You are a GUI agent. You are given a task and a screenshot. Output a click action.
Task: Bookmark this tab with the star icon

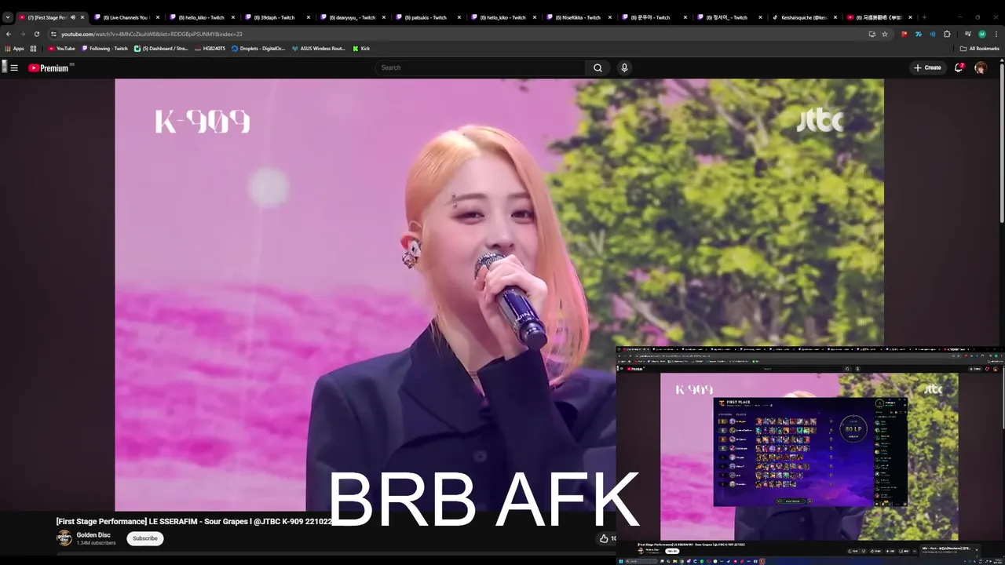point(885,35)
